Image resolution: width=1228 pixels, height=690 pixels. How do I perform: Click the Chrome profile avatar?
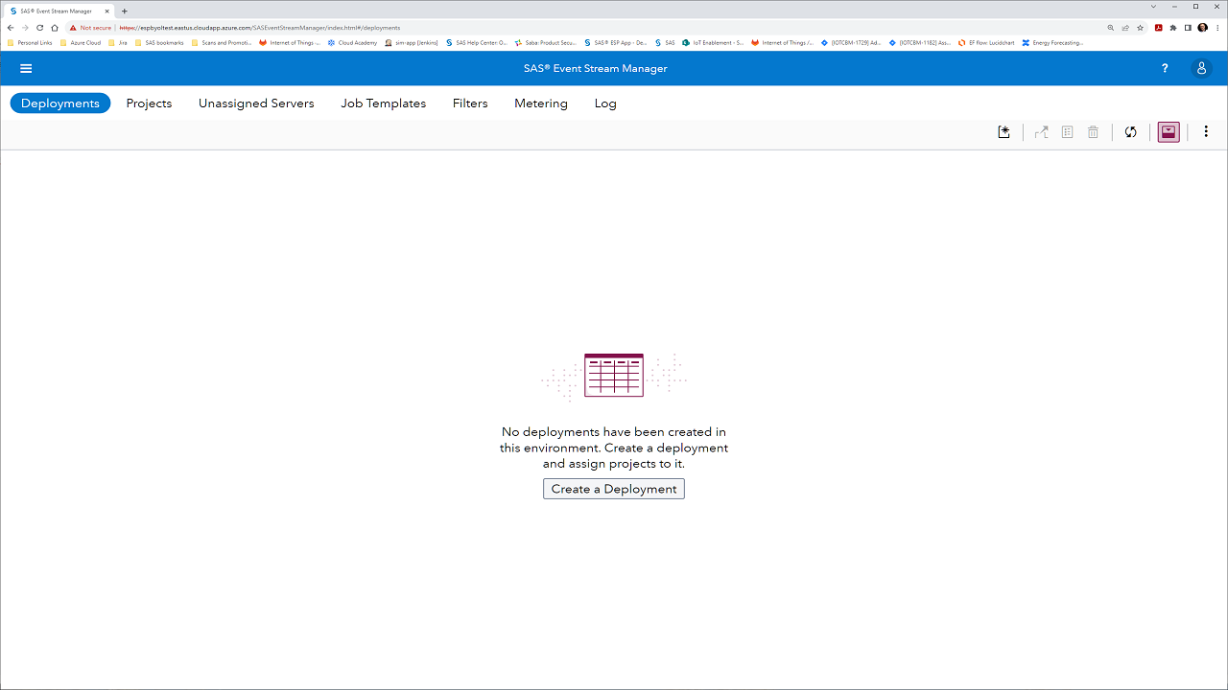click(x=1202, y=28)
